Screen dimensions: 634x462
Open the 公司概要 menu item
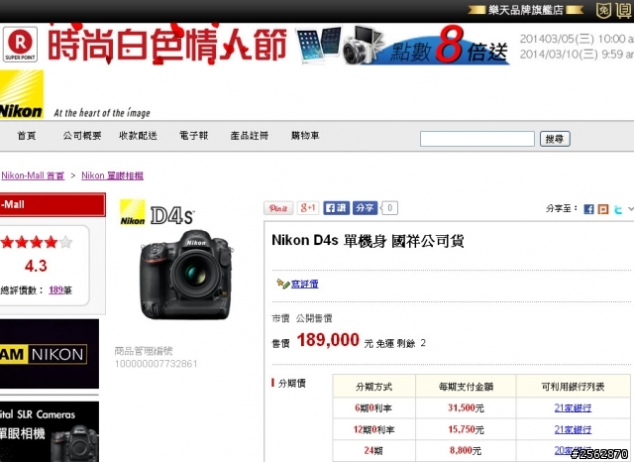[x=82, y=136]
